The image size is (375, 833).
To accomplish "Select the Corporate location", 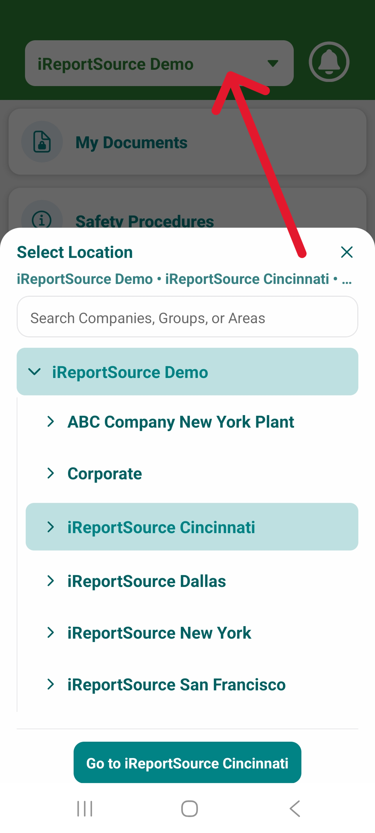I will [105, 474].
